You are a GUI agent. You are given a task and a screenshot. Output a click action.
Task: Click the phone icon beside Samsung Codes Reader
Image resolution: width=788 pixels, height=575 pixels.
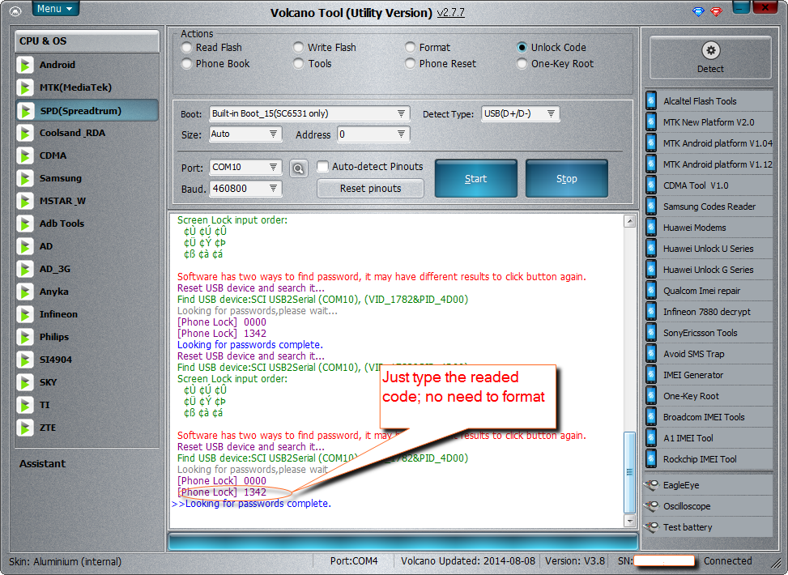(651, 206)
